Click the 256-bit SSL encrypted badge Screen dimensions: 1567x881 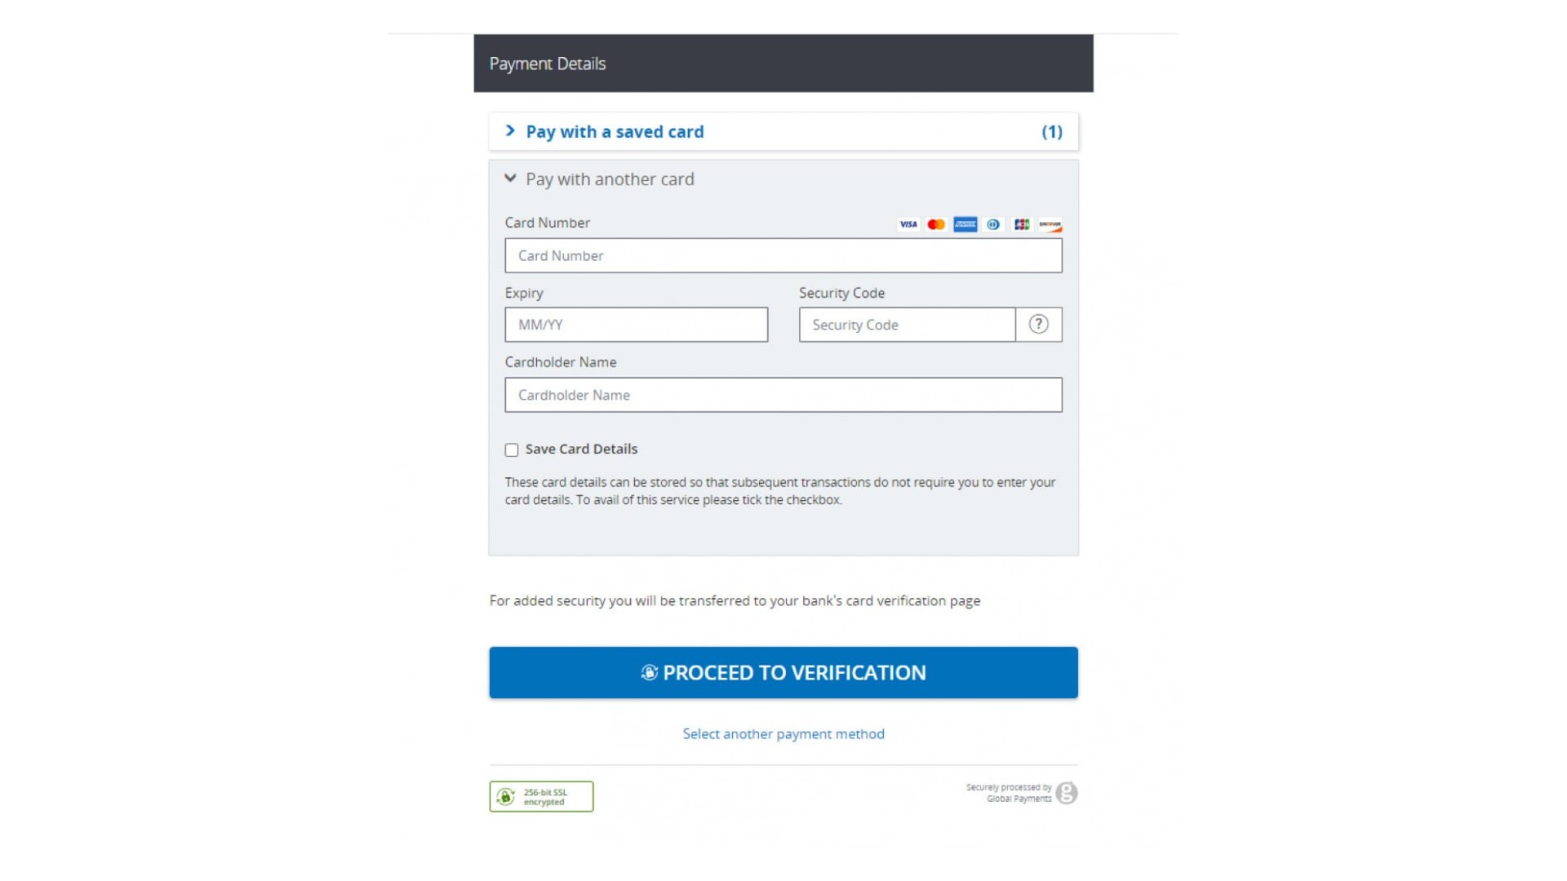coord(541,796)
